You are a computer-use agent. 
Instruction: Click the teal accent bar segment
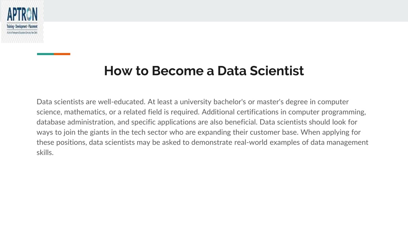[x=45, y=54]
